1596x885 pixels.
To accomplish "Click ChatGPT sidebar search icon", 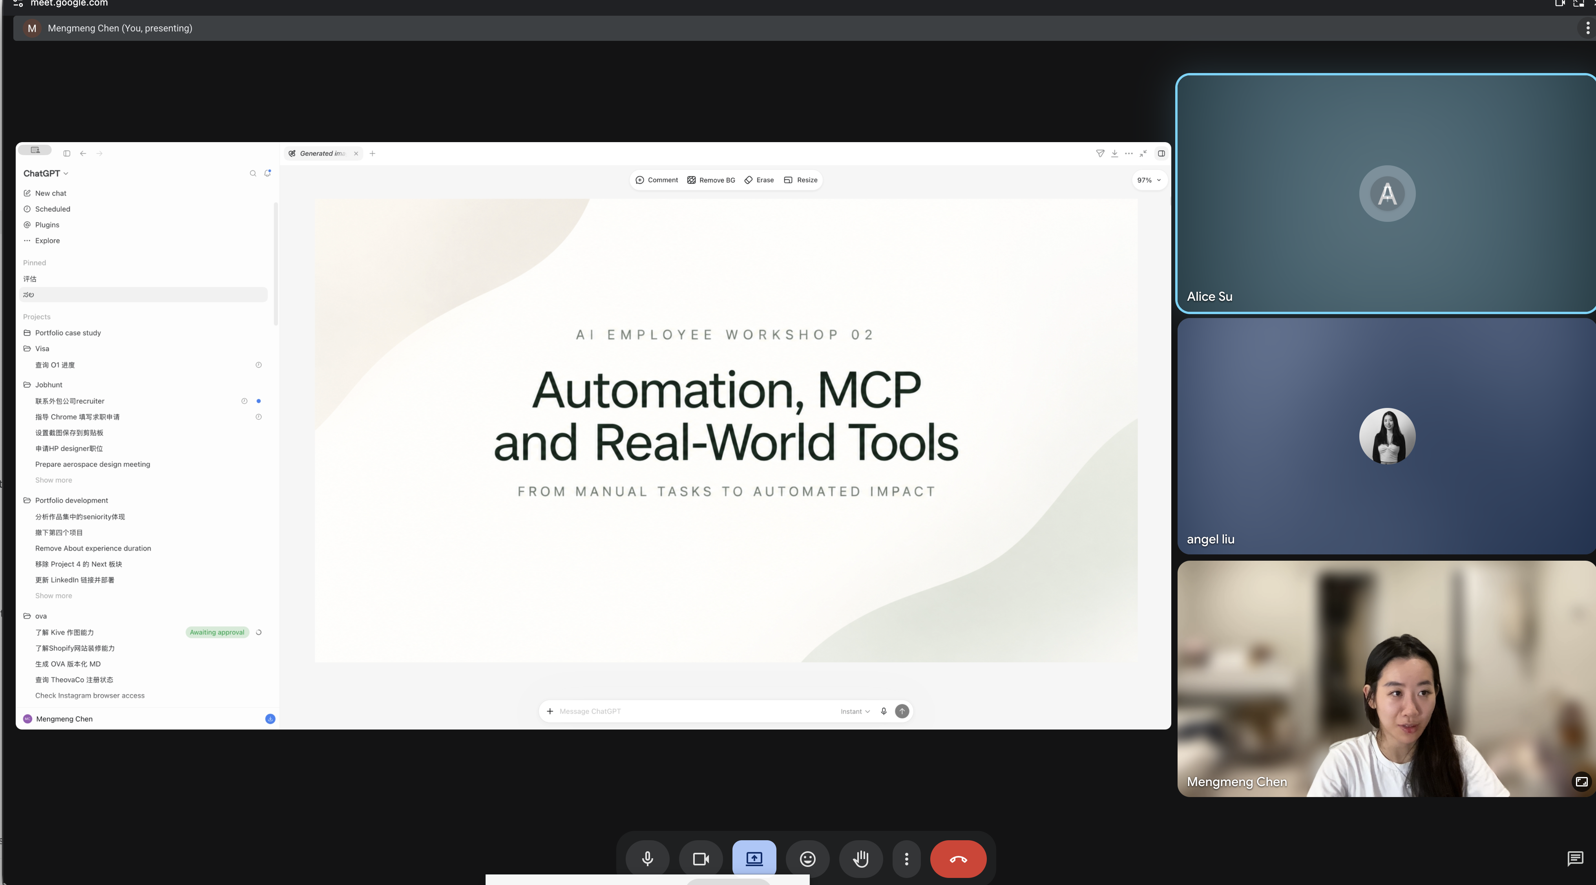I will click(253, 174).
